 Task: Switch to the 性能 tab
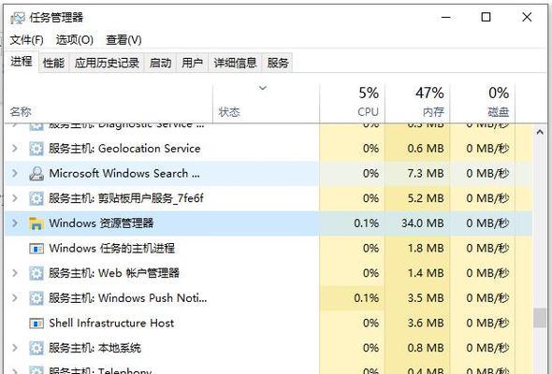53,63
